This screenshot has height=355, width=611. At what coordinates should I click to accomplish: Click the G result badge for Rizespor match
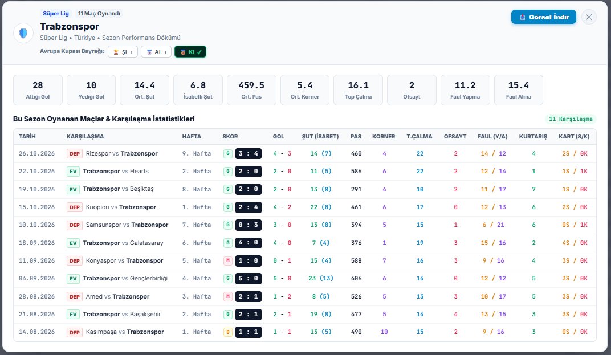[228, 153]
